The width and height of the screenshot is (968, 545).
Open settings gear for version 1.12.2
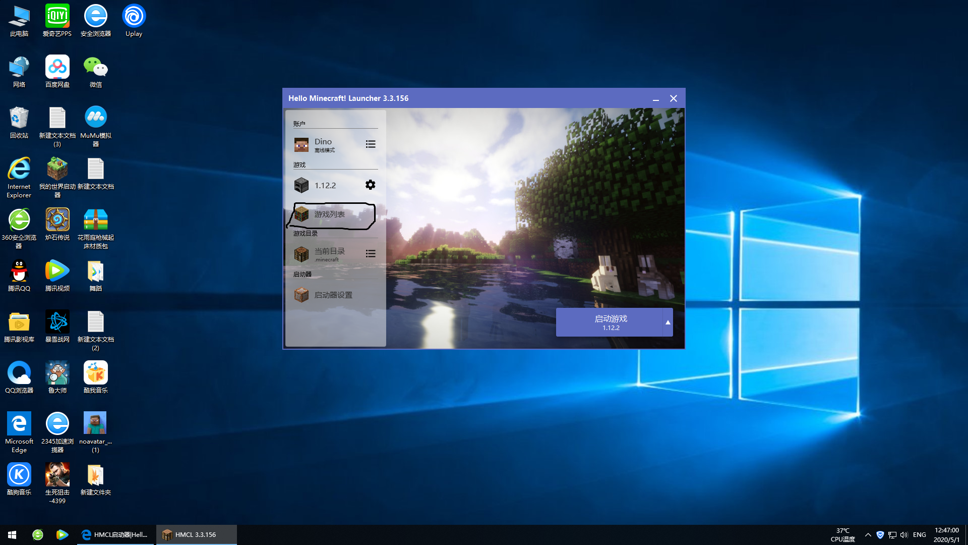(x=371, y=185)
